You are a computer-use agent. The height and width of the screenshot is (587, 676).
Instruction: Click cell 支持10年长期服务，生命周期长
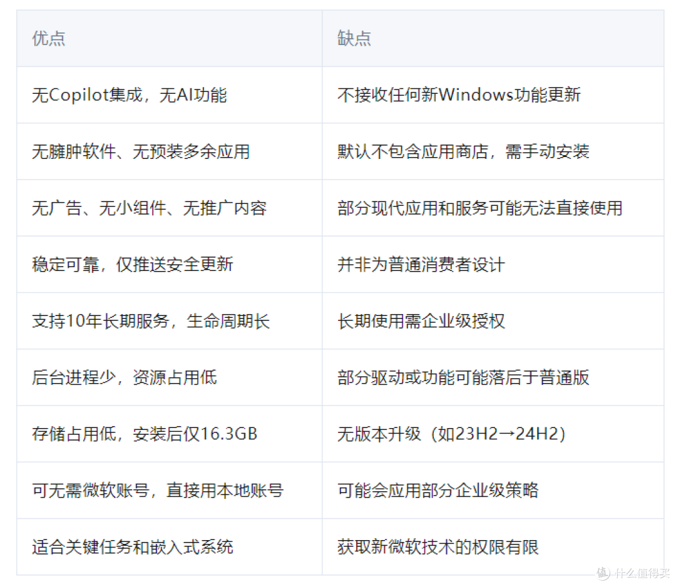(170, 320)
